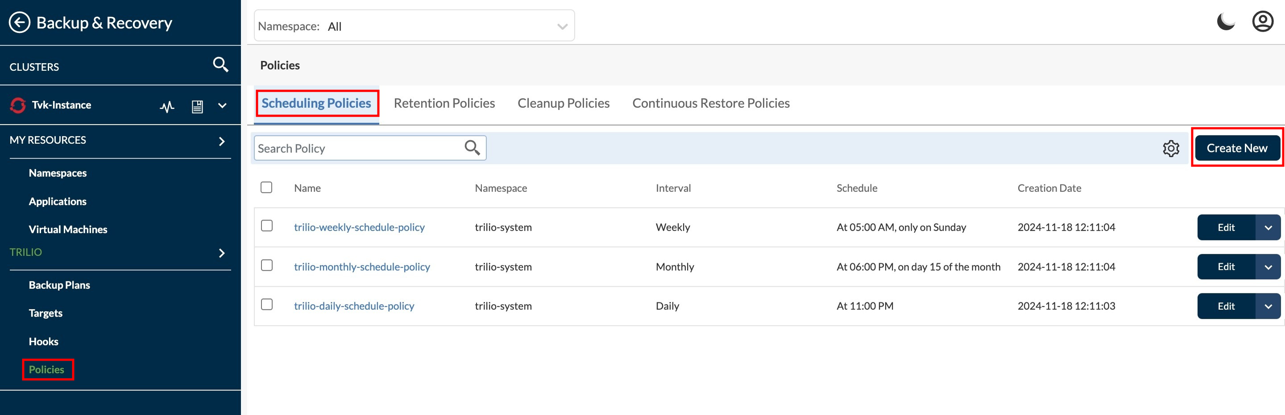Open table settings gear icon
Image resolution: width=1285 pixels, height=415 pixels.
pyautogui.click(x=1171, y=148)
